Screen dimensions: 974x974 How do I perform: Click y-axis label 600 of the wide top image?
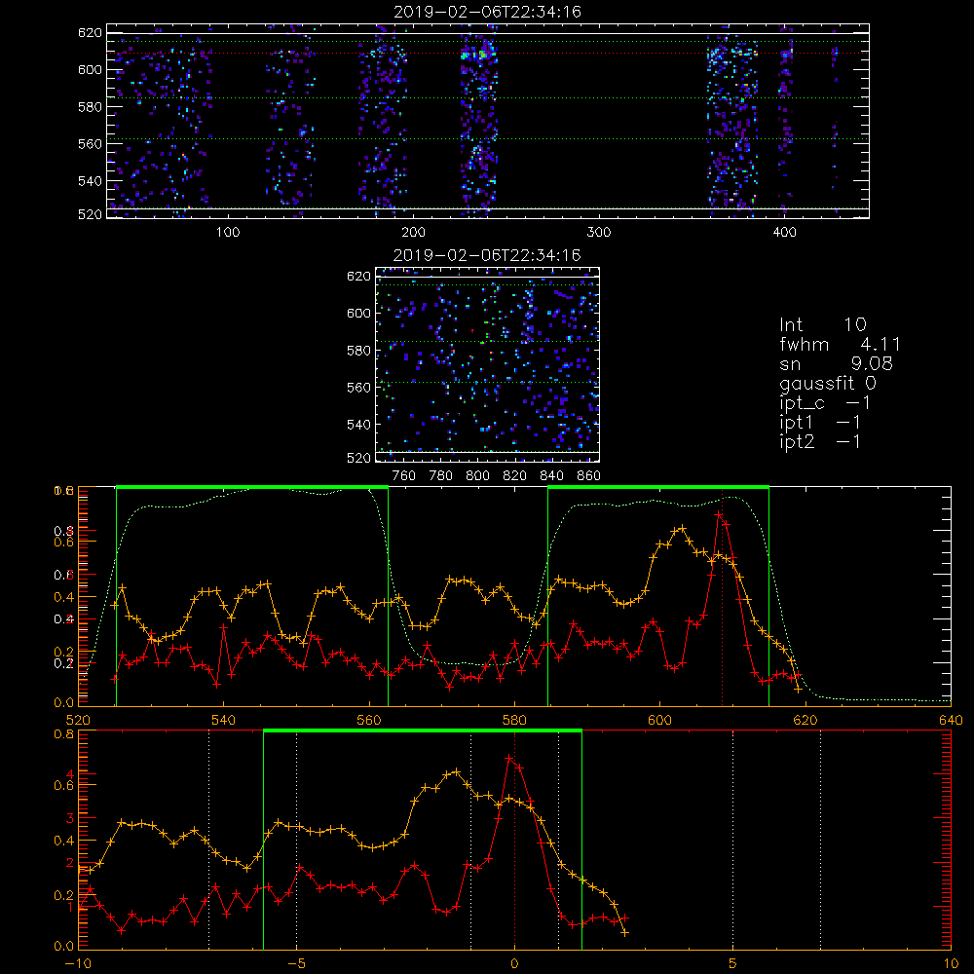(90, 69)
